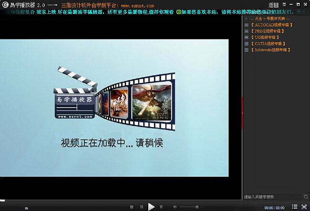Image resolution: width=310 pixels, height=211 pixels.
Task: Select the 【UG视频专辑】 tree label
Action: [x=265, y=37]
